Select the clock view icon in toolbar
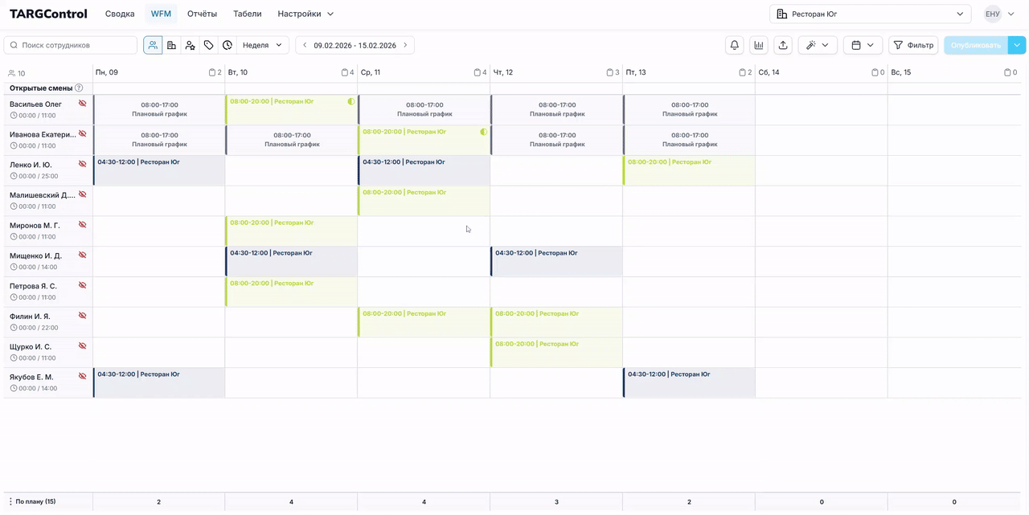 228,46
